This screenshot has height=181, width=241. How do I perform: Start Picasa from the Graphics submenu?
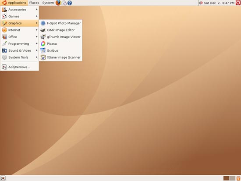point(60,44)
